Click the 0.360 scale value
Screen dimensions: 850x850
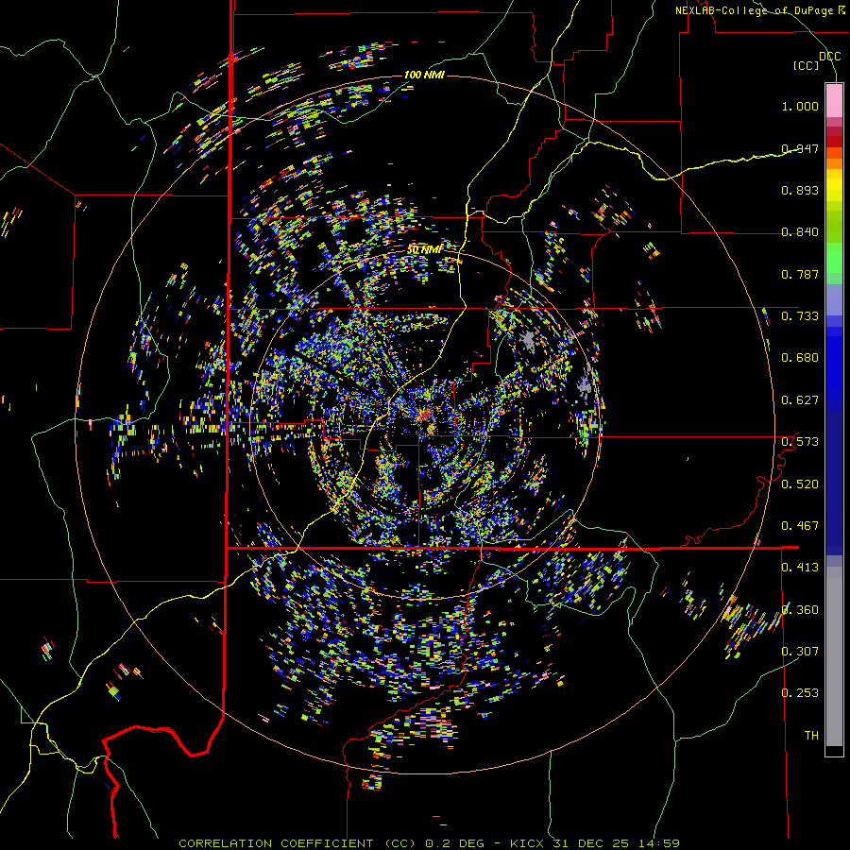click(800, 610)
